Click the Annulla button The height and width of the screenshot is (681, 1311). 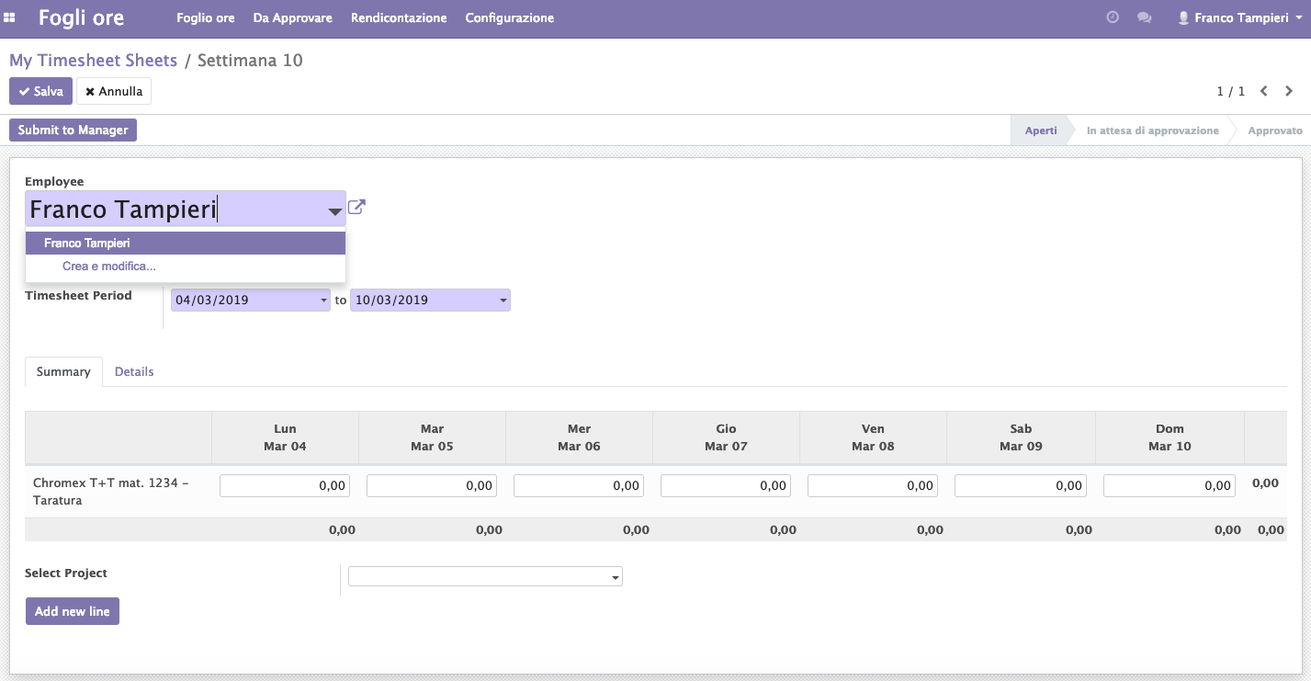[x=114, y=91]
